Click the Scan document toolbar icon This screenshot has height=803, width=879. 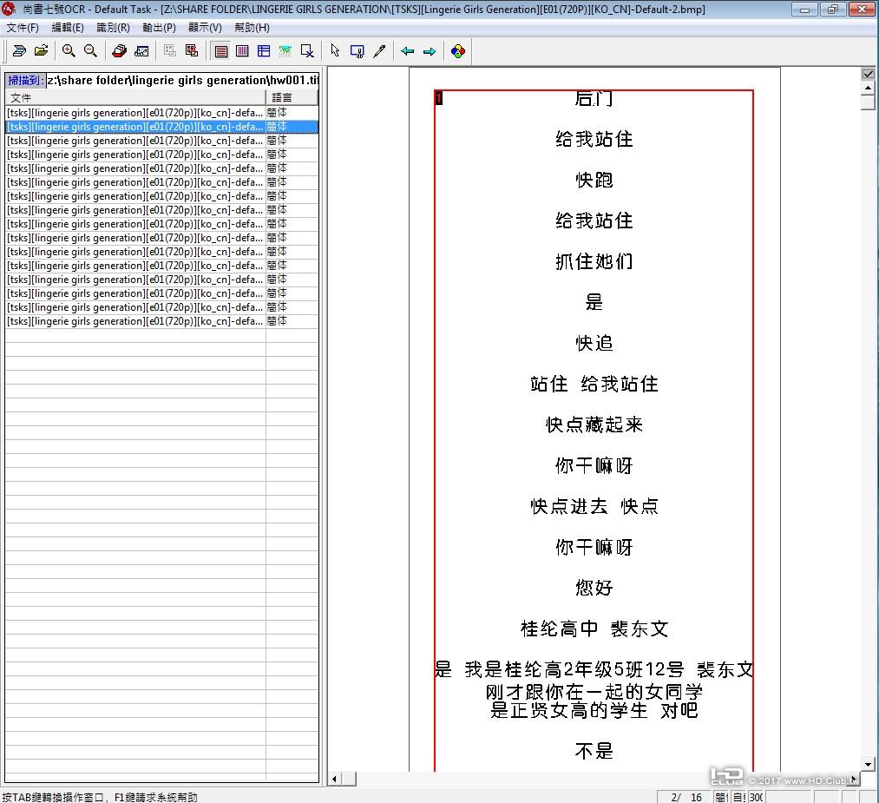19,51
